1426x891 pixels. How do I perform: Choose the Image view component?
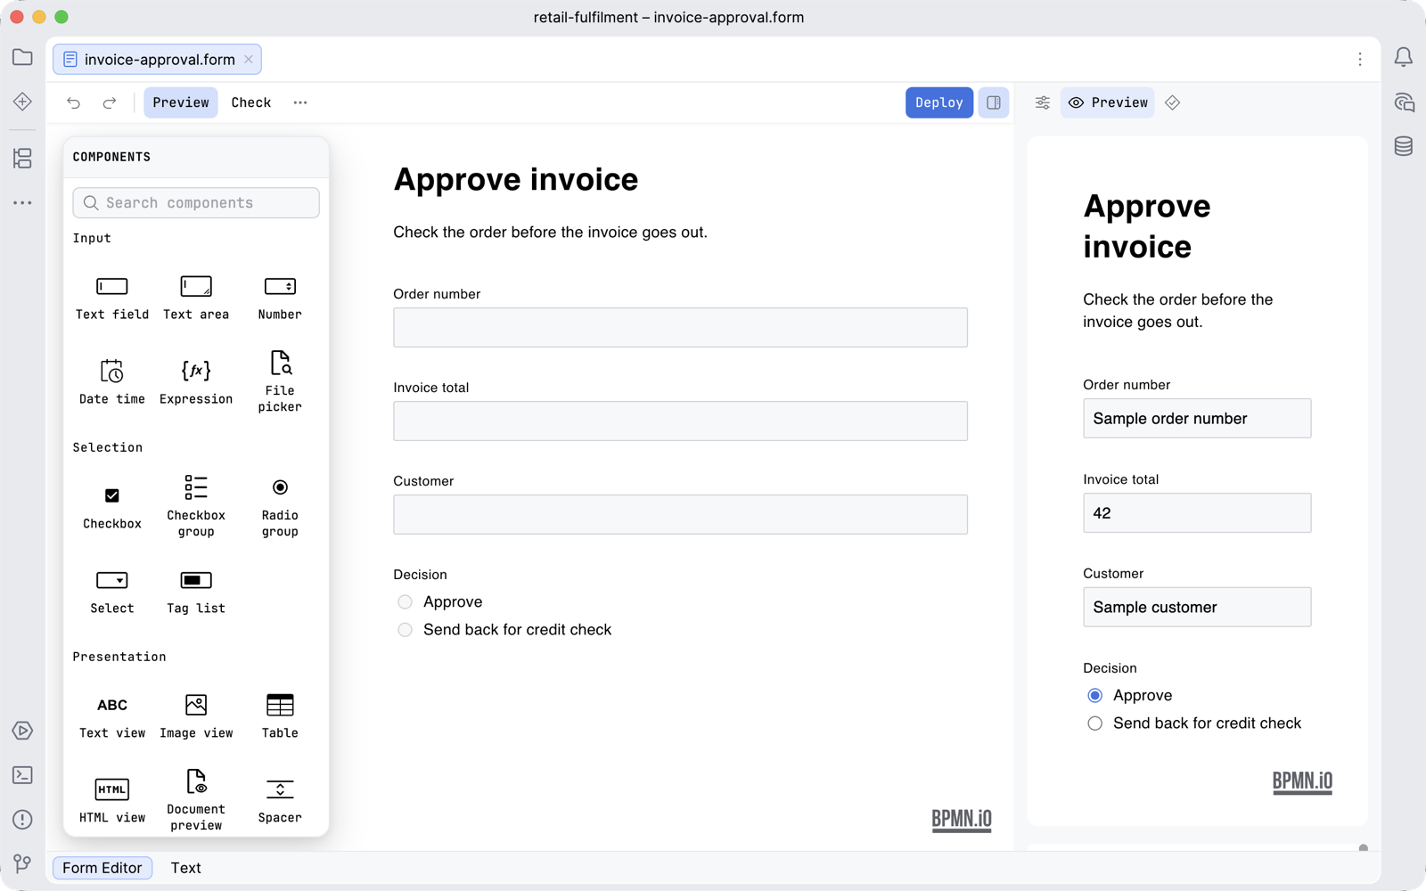pos(196,716)
